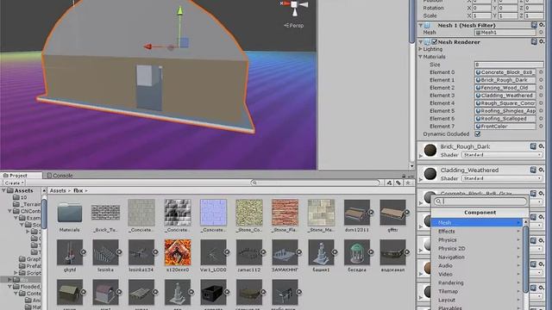Select the red _Stone_Fla brick texture
The width and height of the screenshot is (552, 310).
point(285,213)
